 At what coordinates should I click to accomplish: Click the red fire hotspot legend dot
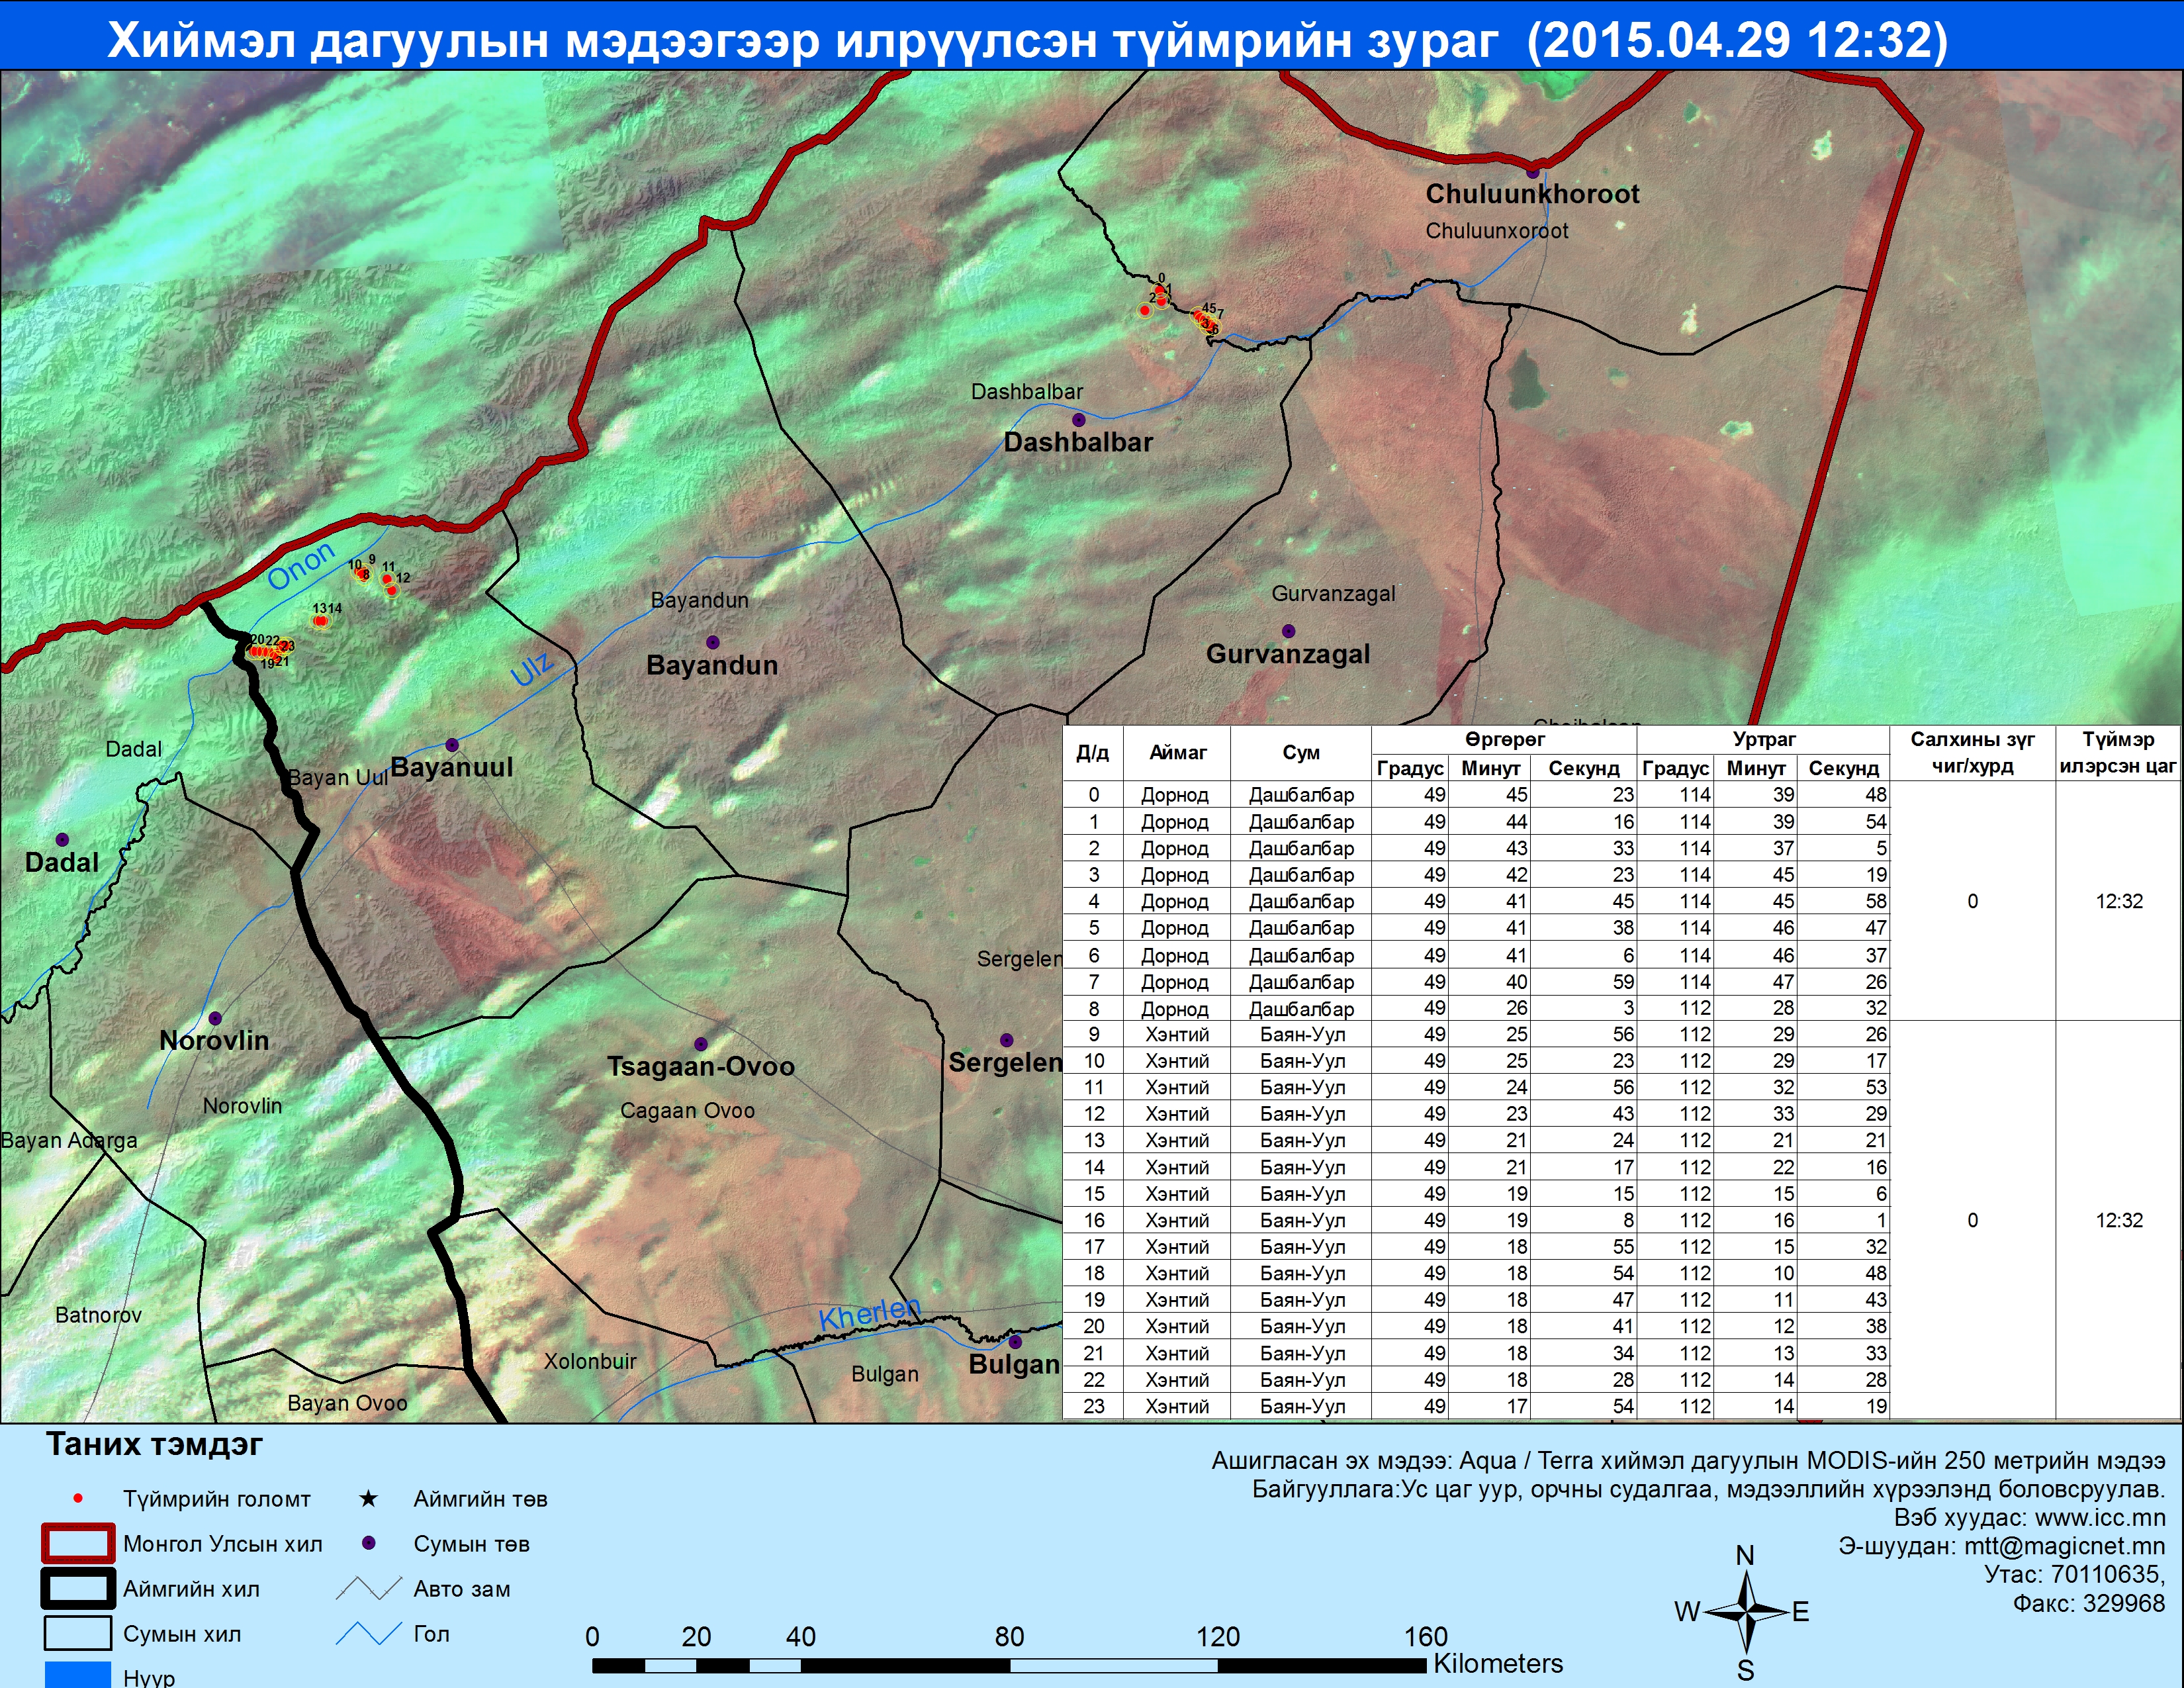[x=78, y=1498]
